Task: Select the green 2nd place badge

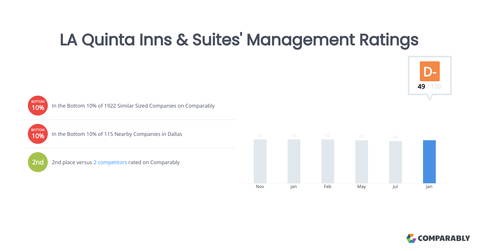Action: point(37,162)
